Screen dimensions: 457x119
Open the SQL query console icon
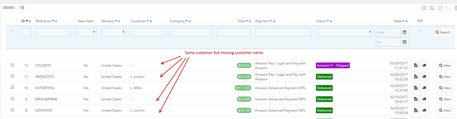(x=448, y=8)
